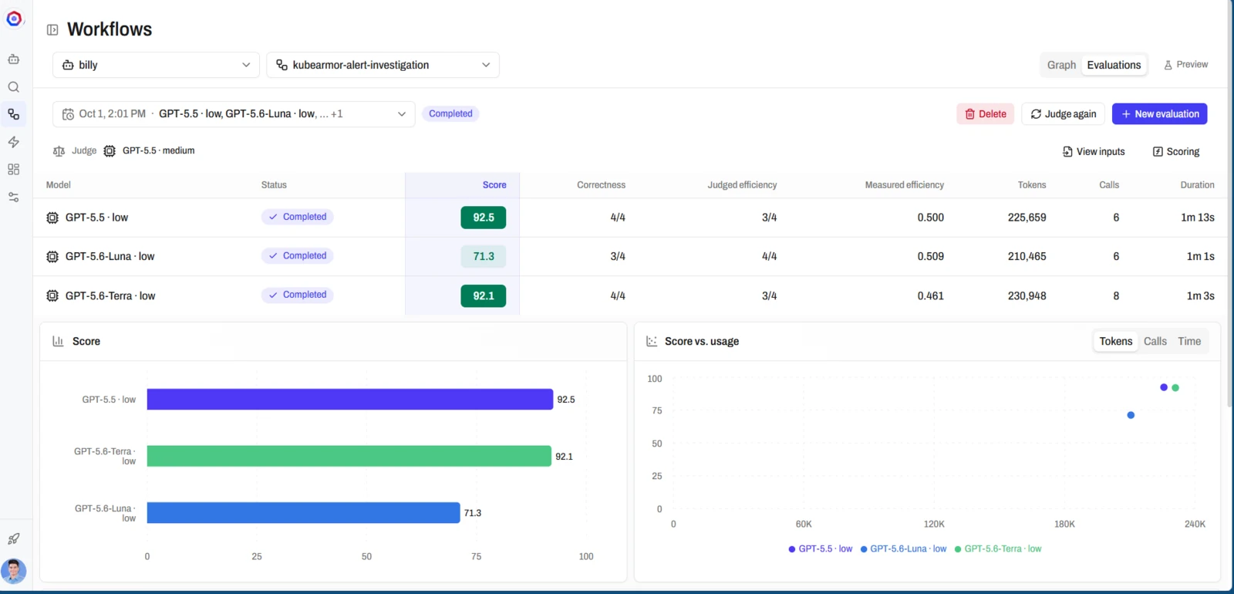Open Scoring settings
1234x594 pixels.
tap(1176, 152)
